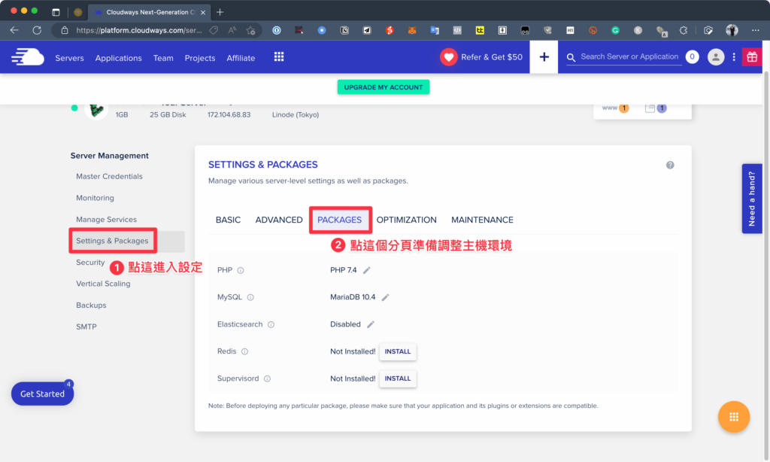Switch to the OPTIMIZATION tab
Image resolution: width=770 pixels, height=462 pixels.
point(406,220)
